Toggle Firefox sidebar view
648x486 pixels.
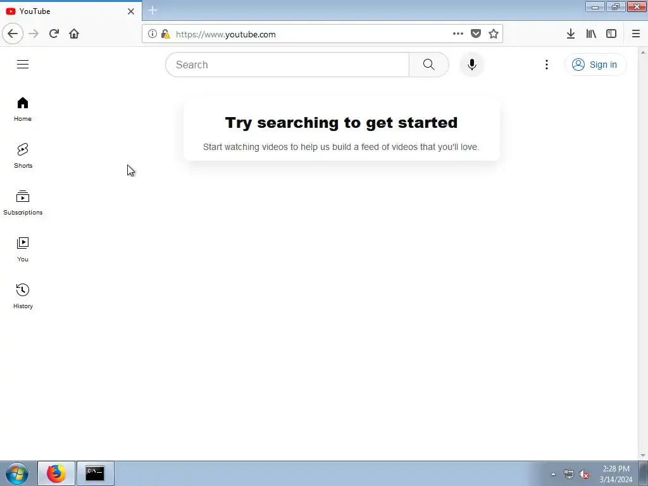click(x=611, y=34)
